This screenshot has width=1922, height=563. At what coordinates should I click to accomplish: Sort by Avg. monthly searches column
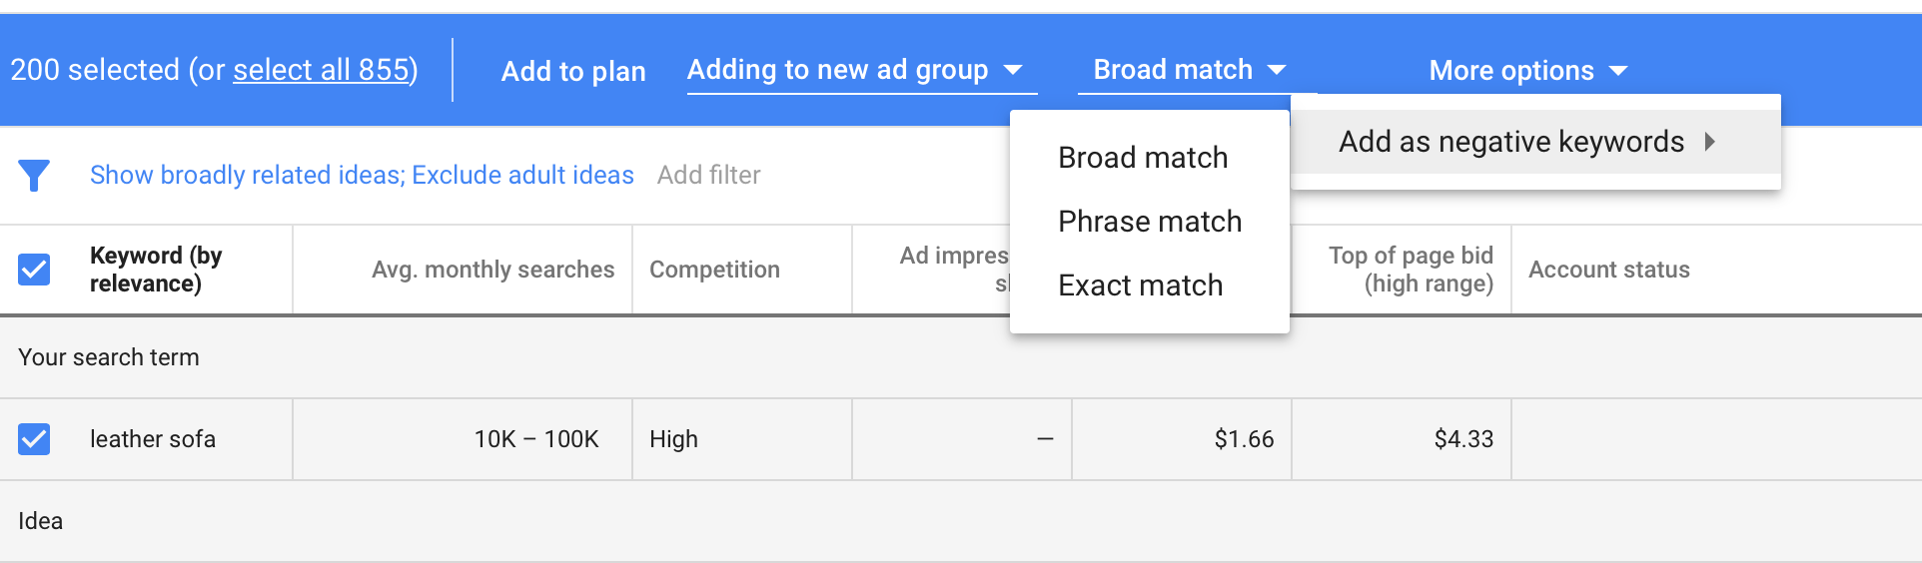coord(492,270)
